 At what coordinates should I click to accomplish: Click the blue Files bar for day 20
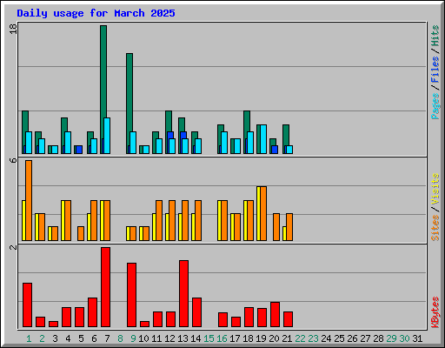[x=275, y=150]
